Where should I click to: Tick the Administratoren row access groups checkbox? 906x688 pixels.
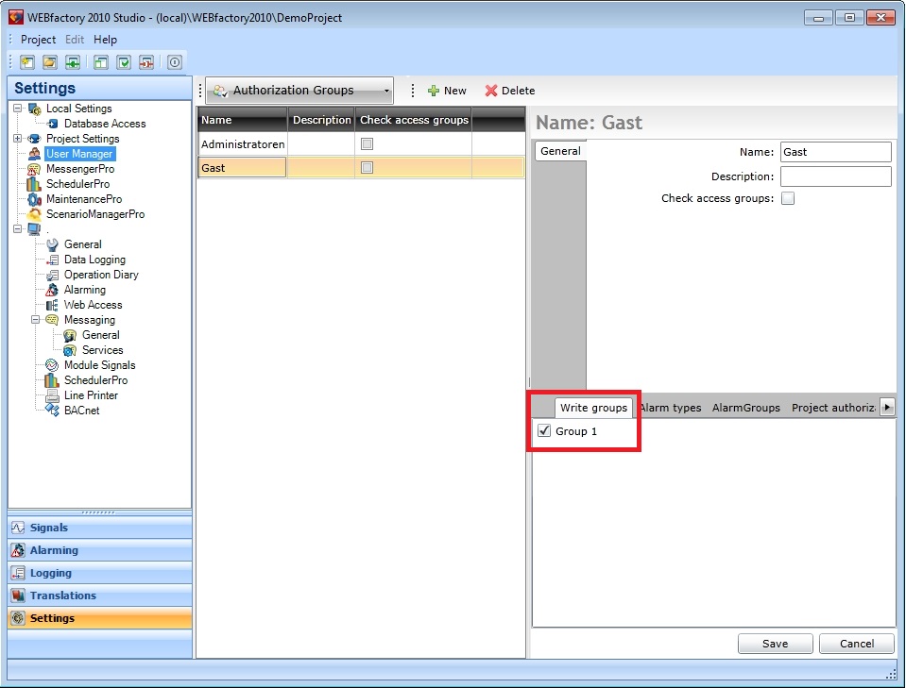[368, 144]
